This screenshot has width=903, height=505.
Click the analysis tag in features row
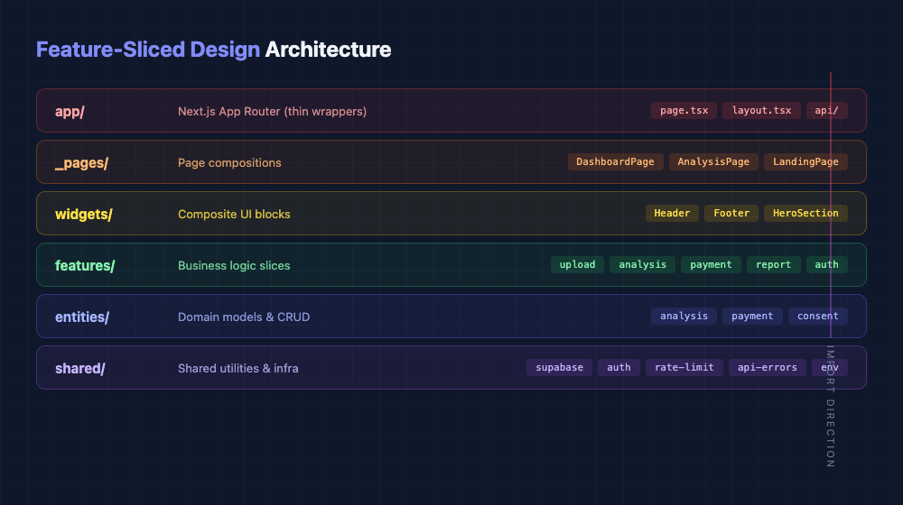pos(642,264)
